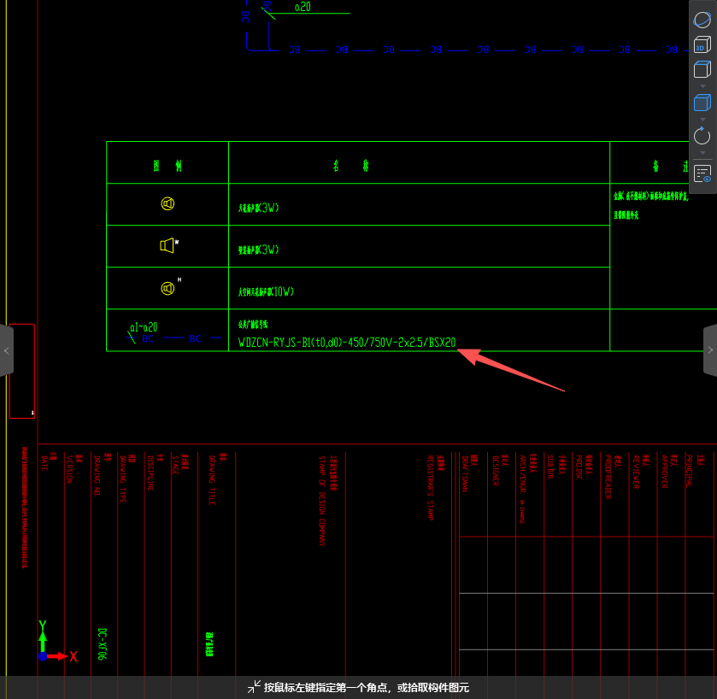Viewport: 717px width, 699px height.
Task: Click the STAMP OF DESIGN COMPANY label
Action: point(322,501)
